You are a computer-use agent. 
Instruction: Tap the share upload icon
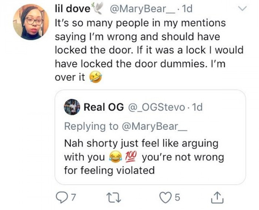[218, 197]
